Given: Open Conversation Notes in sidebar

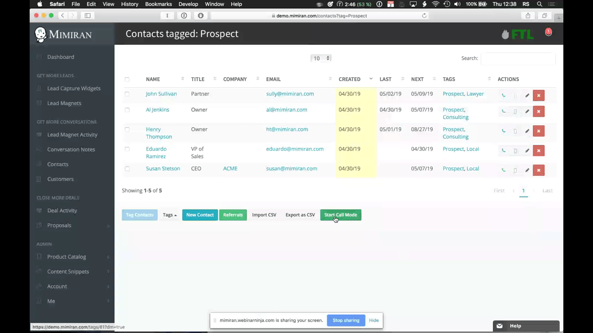Looking at the screenshot, I should click(x=71, y=149).
